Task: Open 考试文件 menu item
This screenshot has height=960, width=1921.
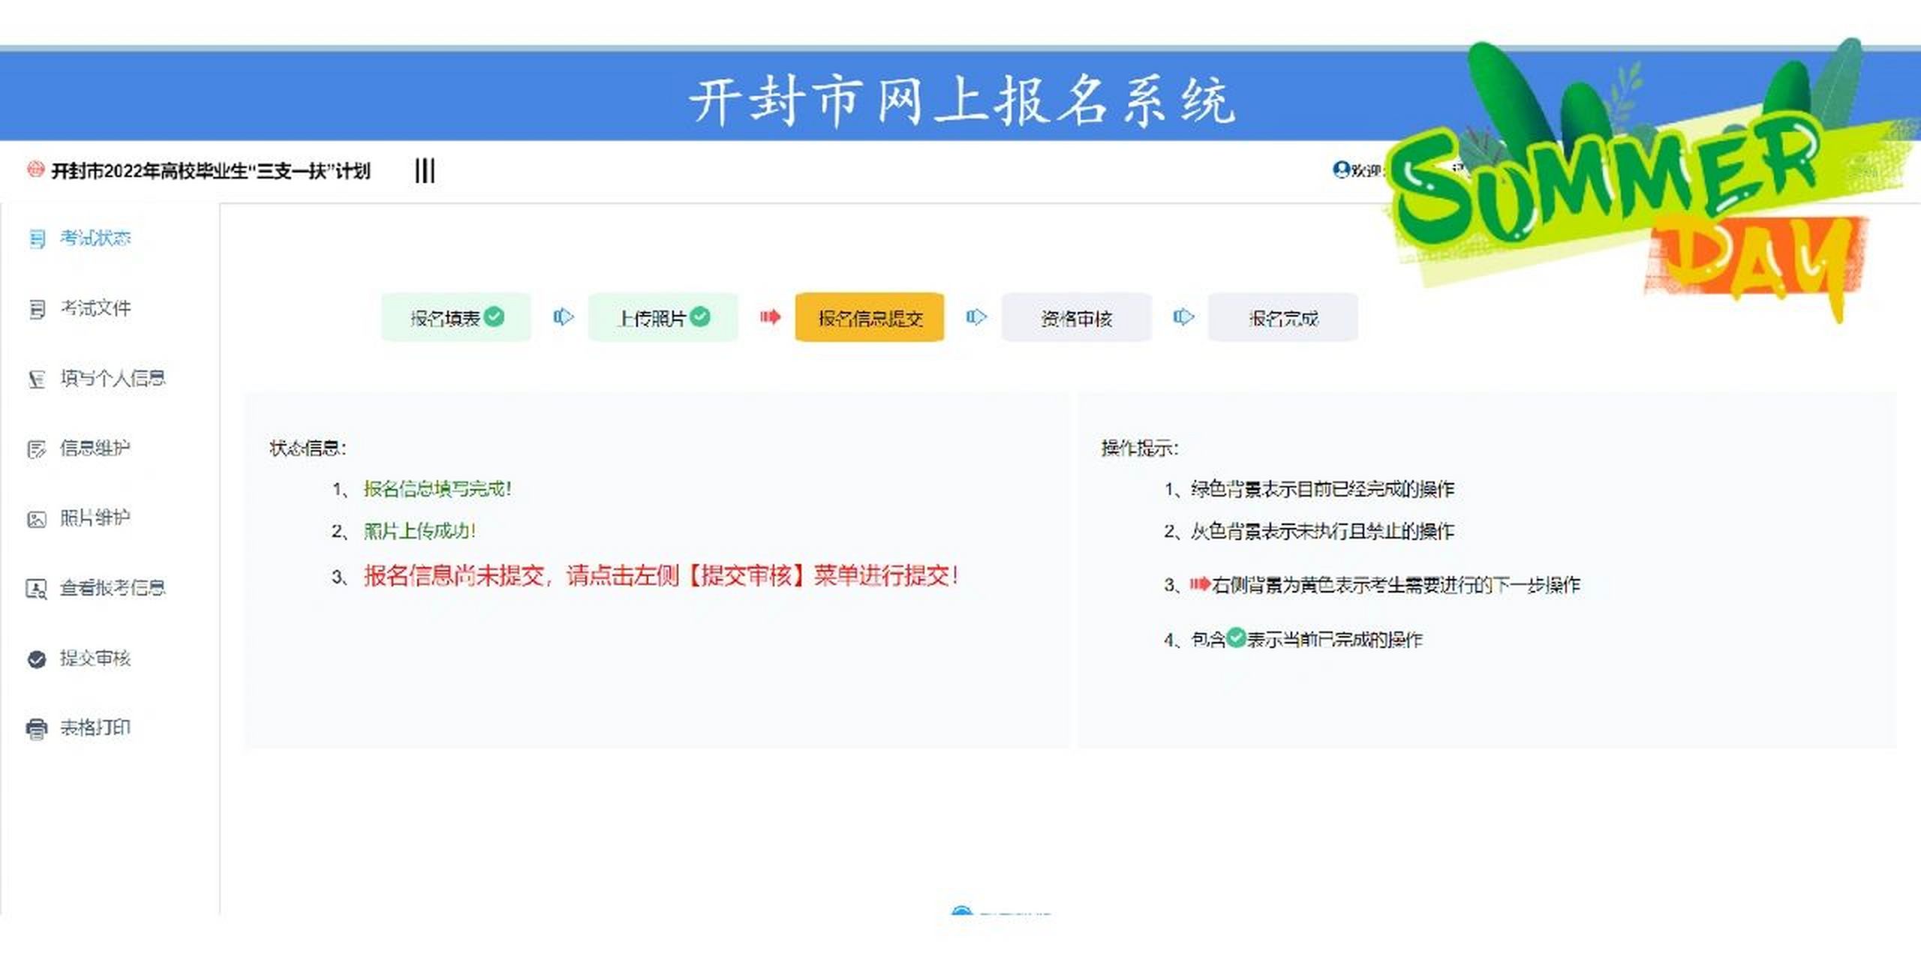Action: point(95,308)
